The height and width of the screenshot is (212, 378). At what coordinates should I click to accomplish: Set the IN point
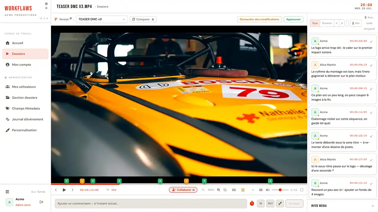pos(261,203)
